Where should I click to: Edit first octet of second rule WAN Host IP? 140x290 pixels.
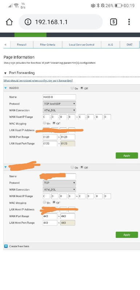click(46, 196)
